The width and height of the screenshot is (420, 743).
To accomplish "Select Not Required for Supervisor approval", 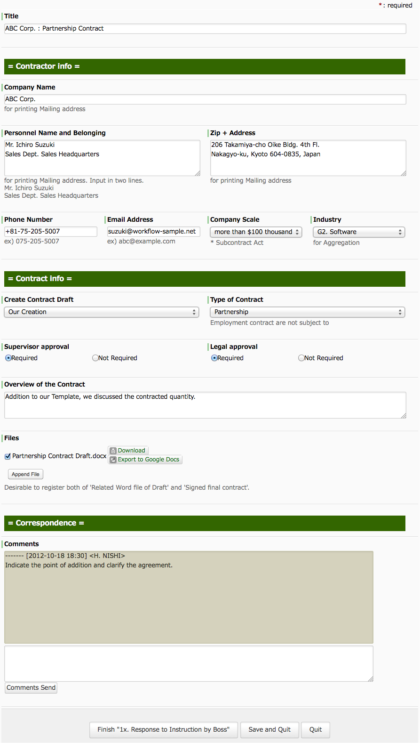I will pos(95,358).
